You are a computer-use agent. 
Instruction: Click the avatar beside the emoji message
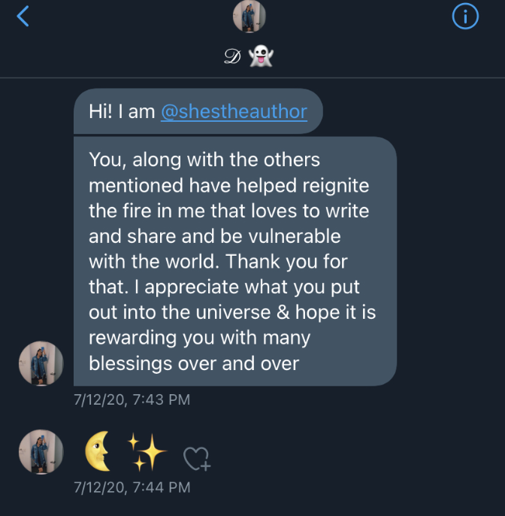pos(41,453)
